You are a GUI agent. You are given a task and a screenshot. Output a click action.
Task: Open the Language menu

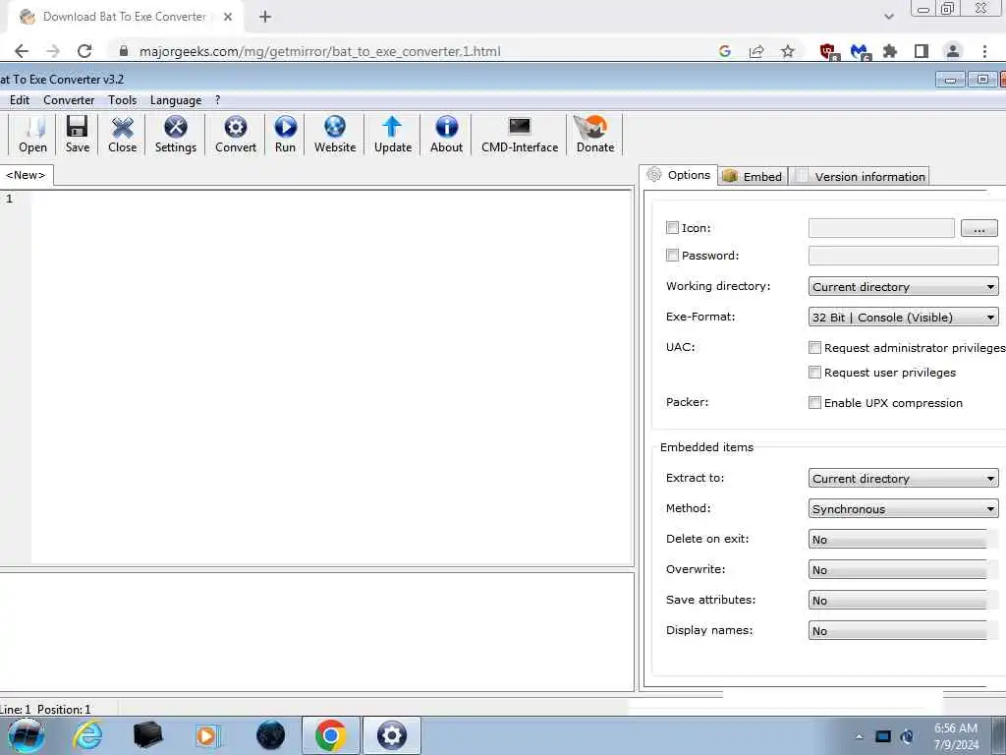pyautogui.click(x=176, y=100)
